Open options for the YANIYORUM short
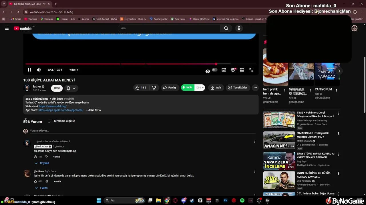 (336, 91)
